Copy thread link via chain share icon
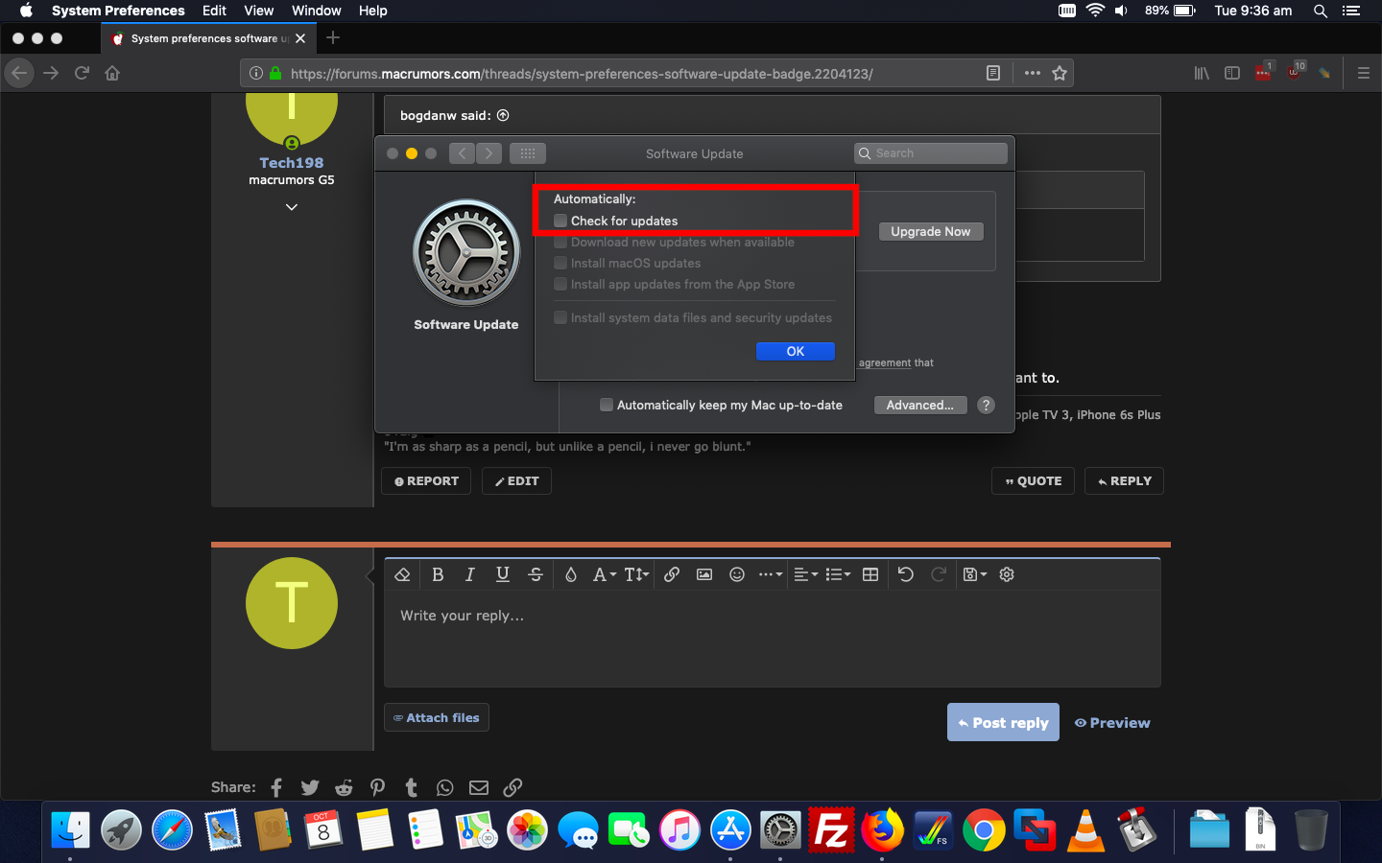The width and height of the screenshot is (1382, 863). [512, 787]
